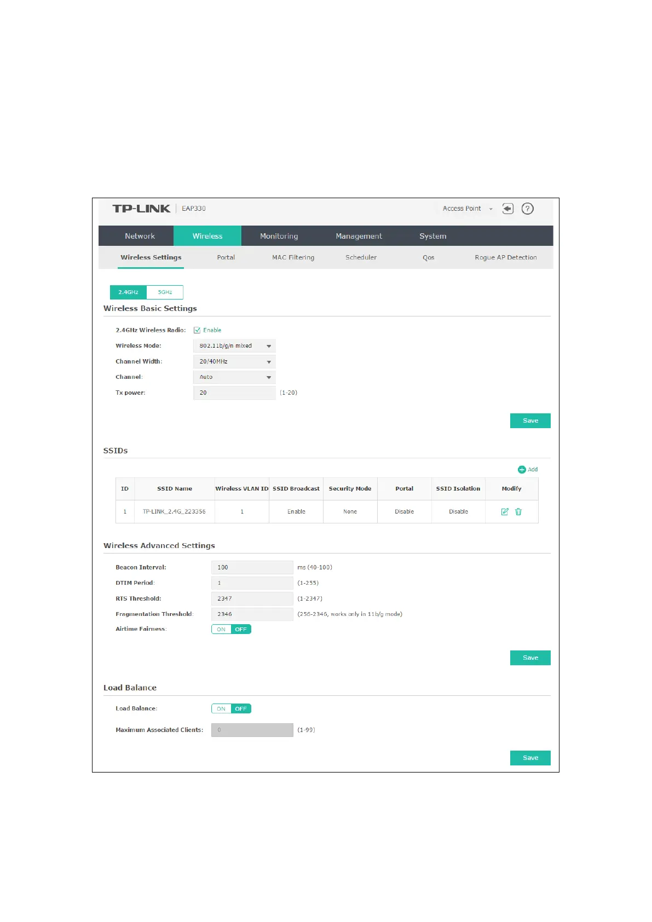This screenshot has height=922, width=652.
Task: Delete SSID using the trash icon
Action: click(x=518, y=511)
